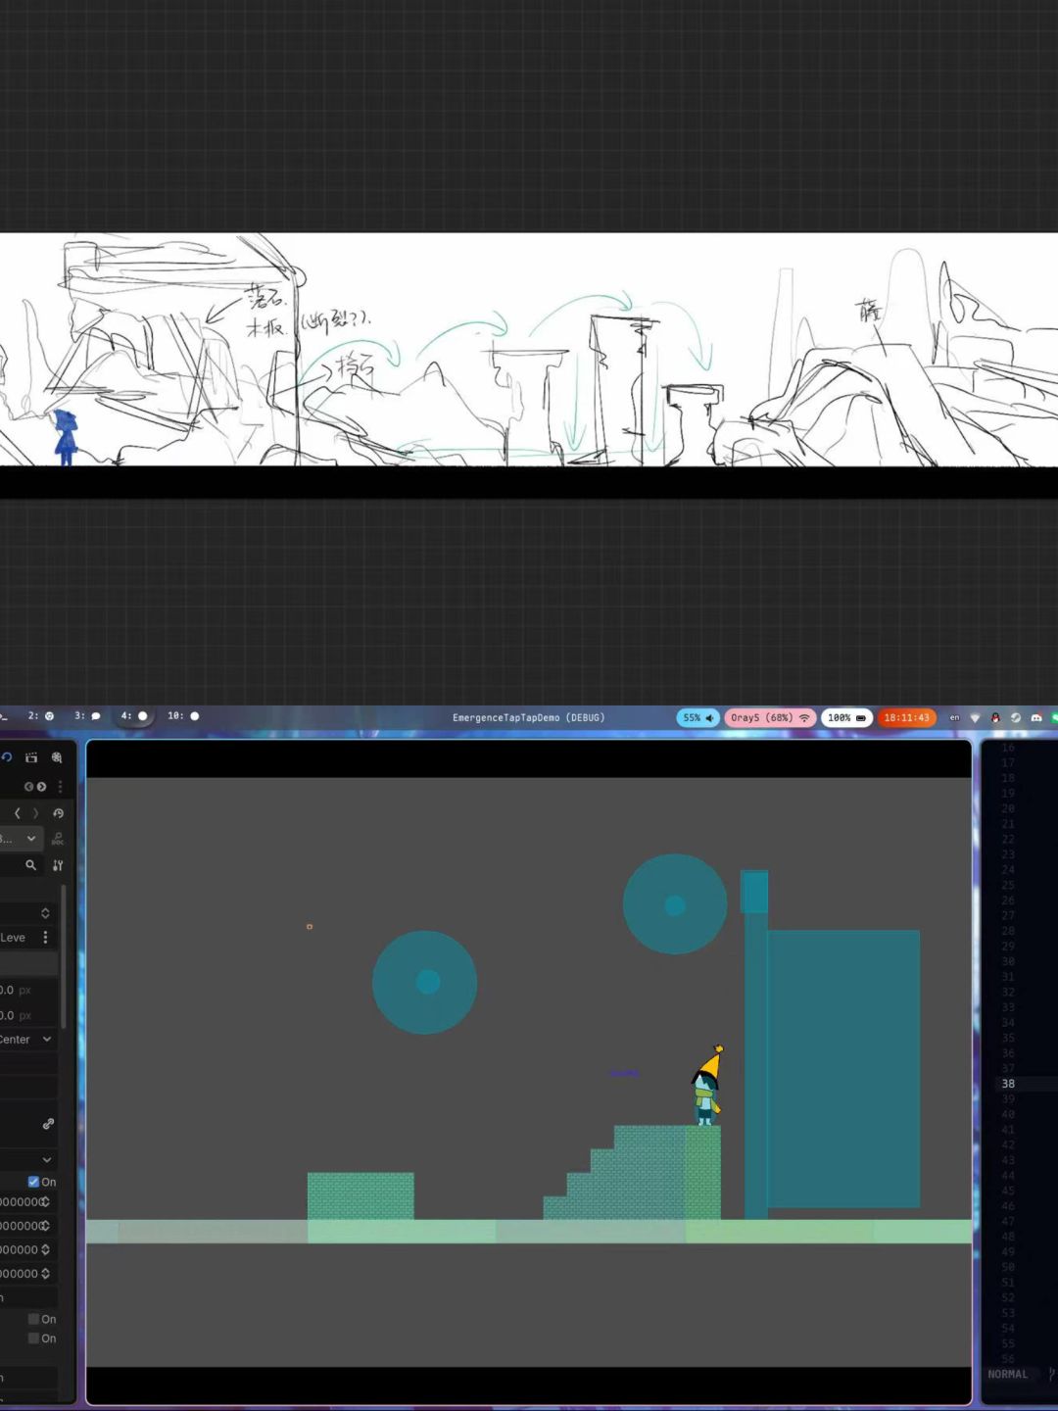The image size is (1058, 1411).
Task: Click the 55% volume indicator
Action: coord(697,717)
